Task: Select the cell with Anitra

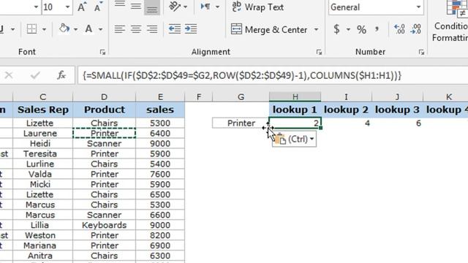Action: click(x=43, y=256)
